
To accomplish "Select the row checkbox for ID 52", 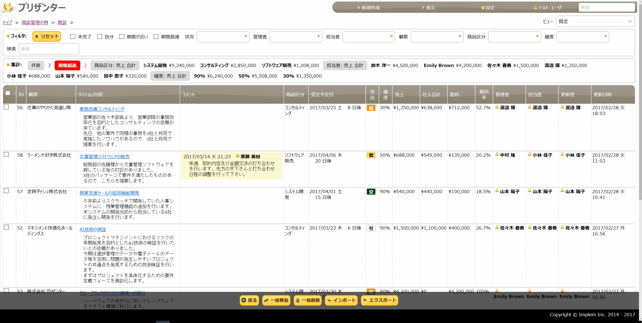I will point(7,227).
